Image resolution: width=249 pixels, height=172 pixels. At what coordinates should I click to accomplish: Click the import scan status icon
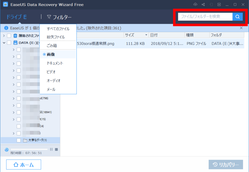pos(211,4)
